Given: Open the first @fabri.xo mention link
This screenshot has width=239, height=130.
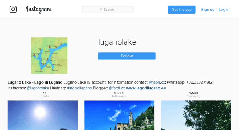Looking at the screenshot, I should point(157,82).
